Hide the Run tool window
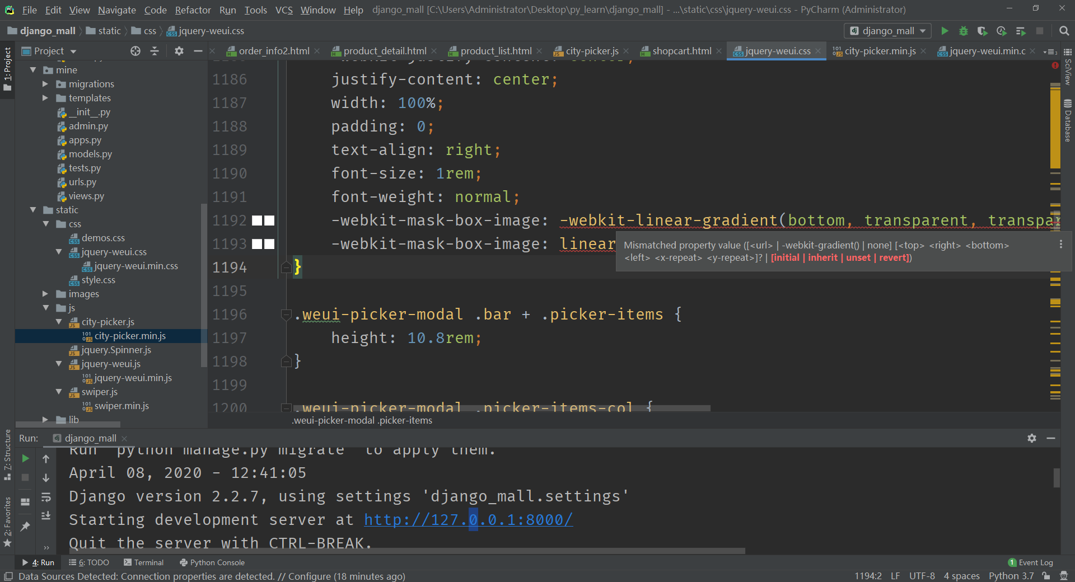The width and height of the screenshot is (1075, 582). click(1051, 438)
